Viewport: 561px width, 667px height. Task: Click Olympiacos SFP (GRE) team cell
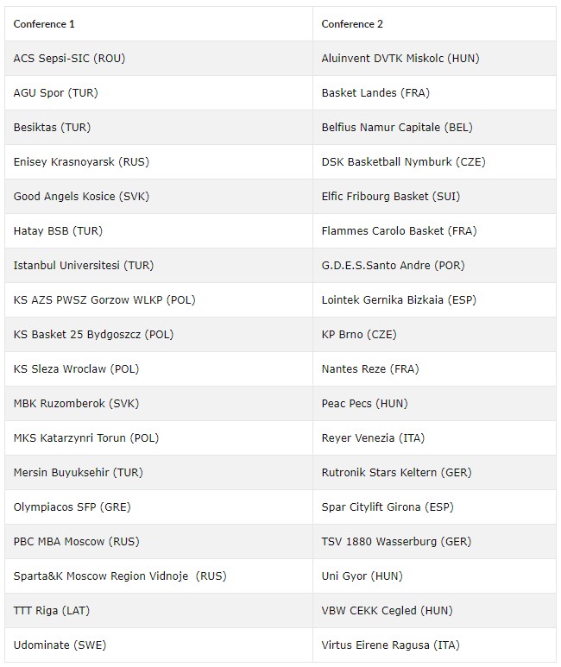(72, 507)
